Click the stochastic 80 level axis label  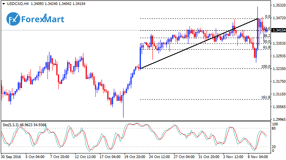pos(274,129)
